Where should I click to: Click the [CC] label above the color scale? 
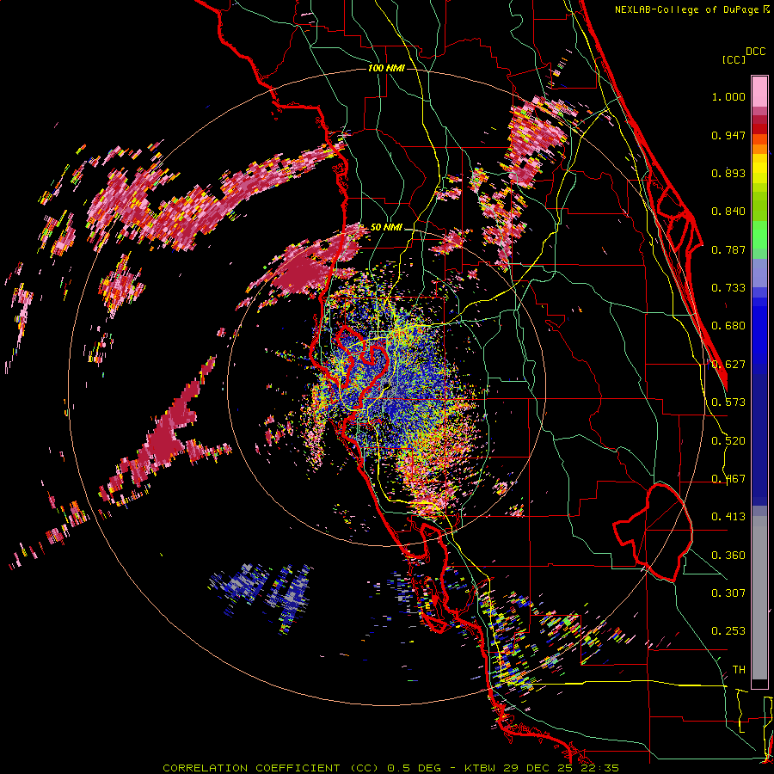pos(734,59)
